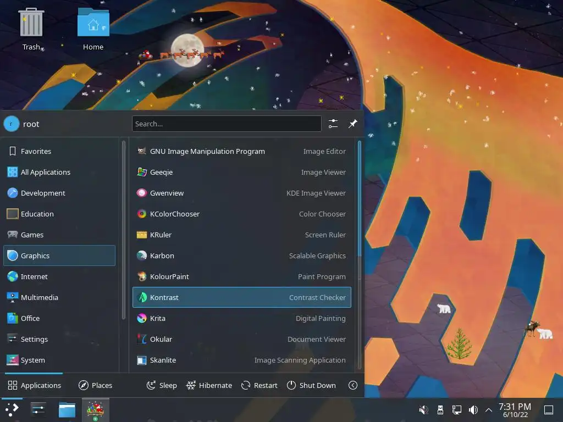
Task: Click the muted audio tray icon
Action: [x=424, y=410]
